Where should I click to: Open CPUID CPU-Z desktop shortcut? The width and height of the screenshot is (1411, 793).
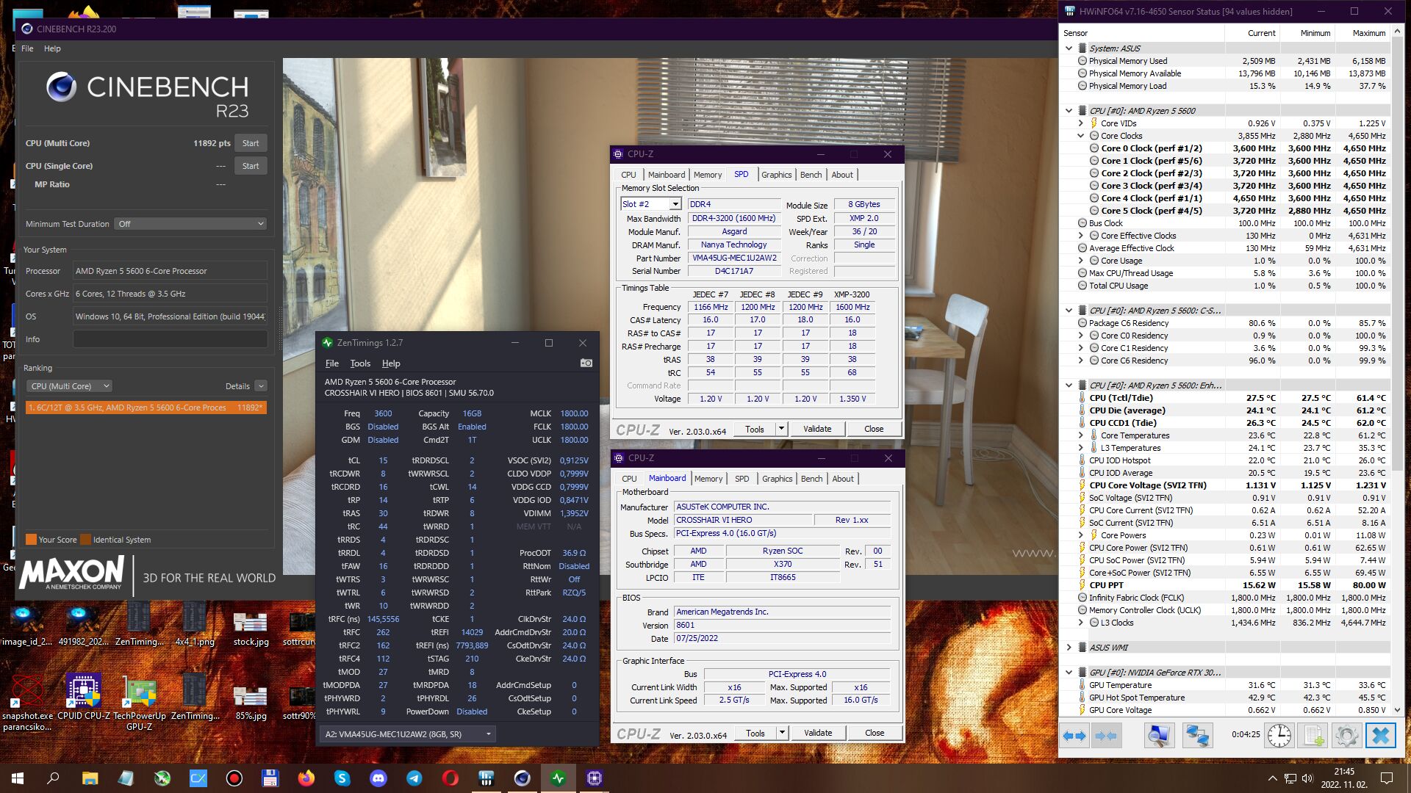click(x=84, y=698)
